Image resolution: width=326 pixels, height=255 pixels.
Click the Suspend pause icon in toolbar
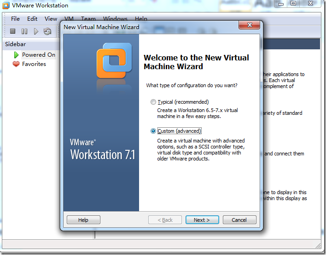(x=24, y=31)
